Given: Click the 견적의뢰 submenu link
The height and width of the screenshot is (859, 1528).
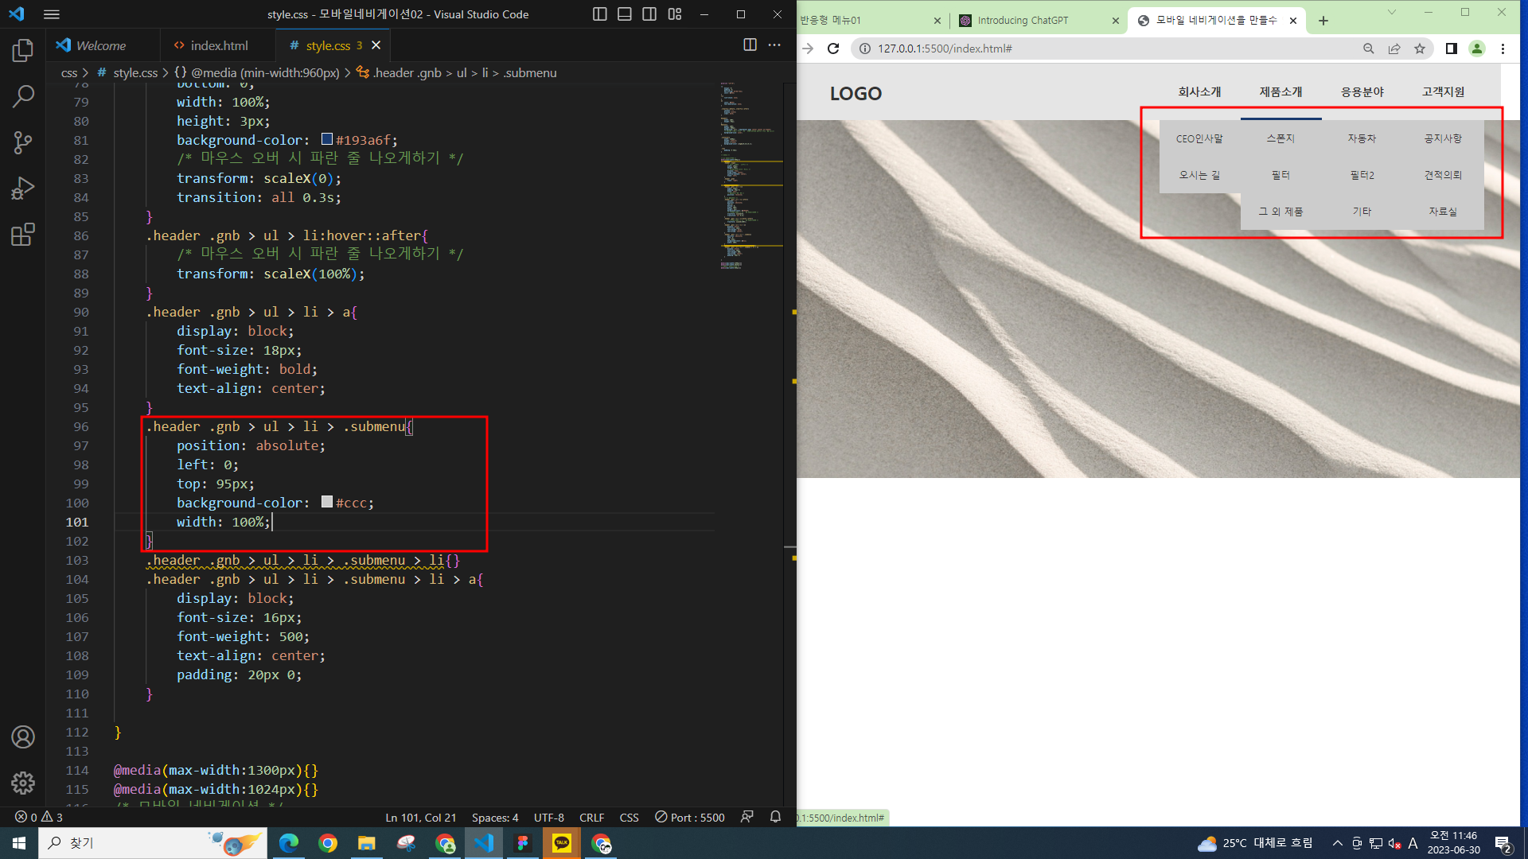Looking at the screenshot, I should (x=1443, y=175).
